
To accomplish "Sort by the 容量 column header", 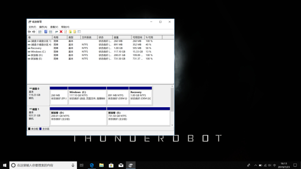I will coord(122,38).
